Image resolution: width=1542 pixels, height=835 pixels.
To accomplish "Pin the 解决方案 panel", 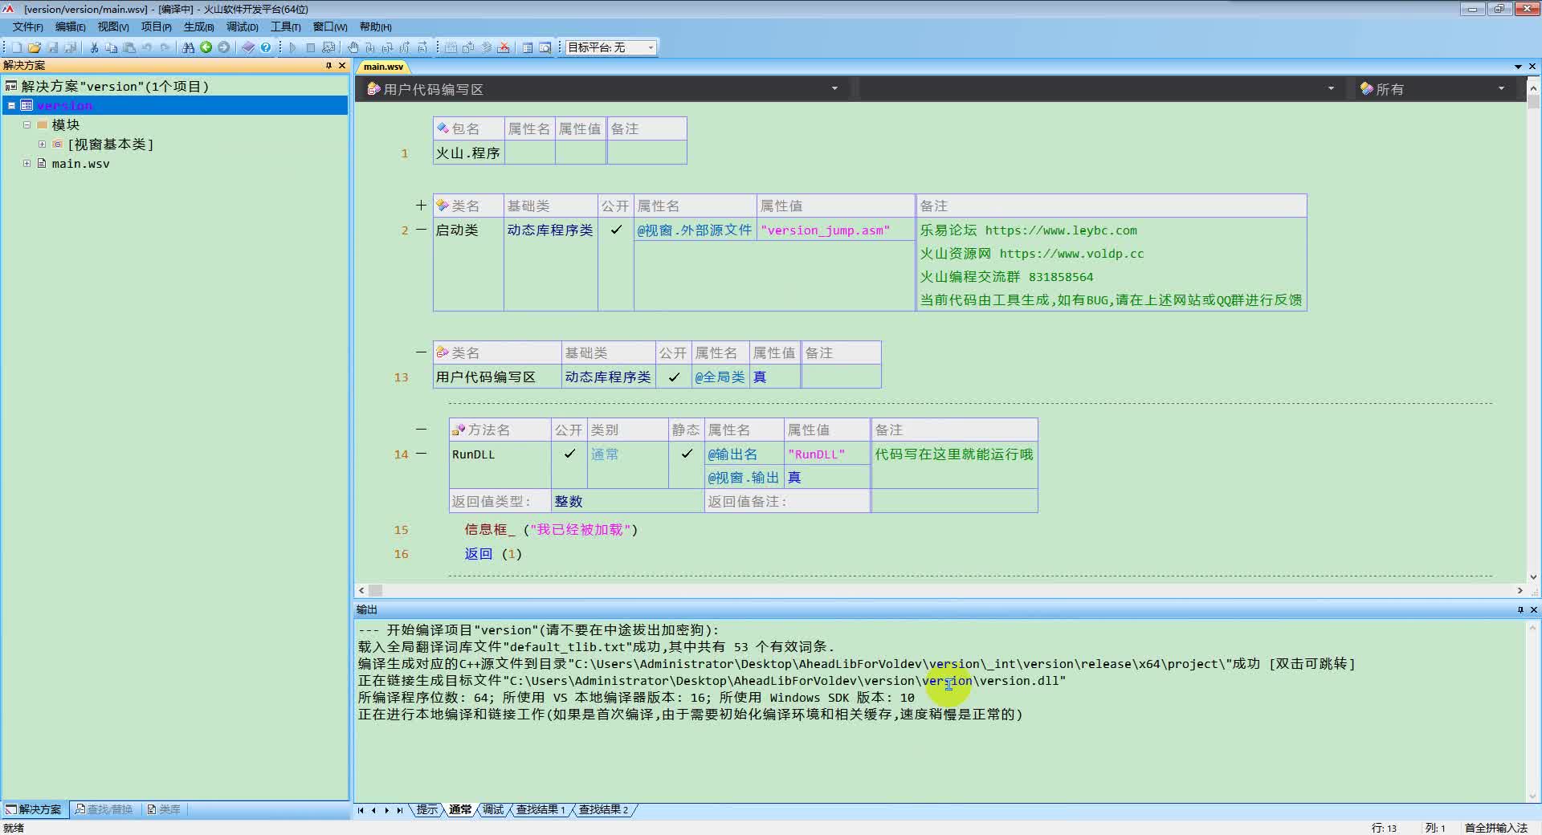I will [328, 65].
